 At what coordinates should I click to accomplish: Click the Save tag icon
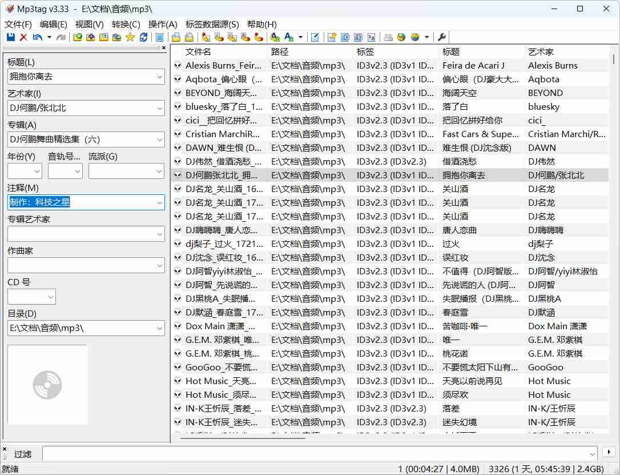coord(11,37)
